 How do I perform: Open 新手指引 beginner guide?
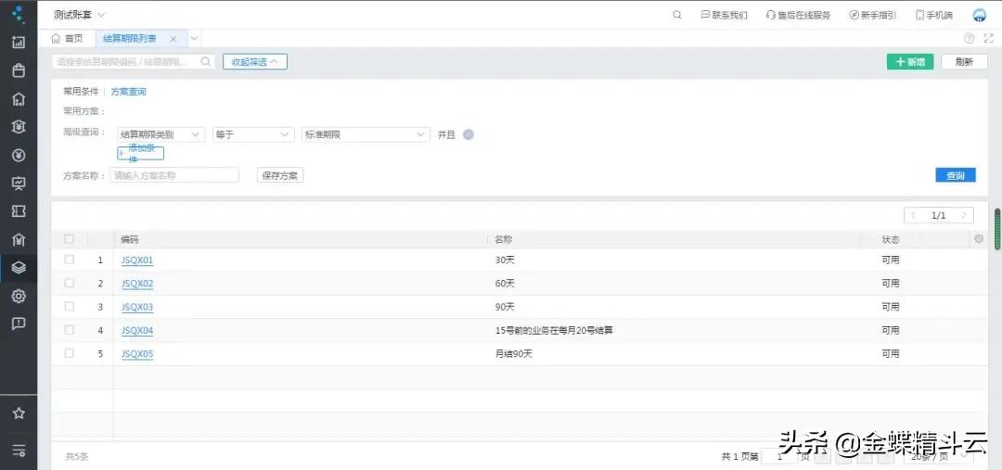click(x=872, y=16)
